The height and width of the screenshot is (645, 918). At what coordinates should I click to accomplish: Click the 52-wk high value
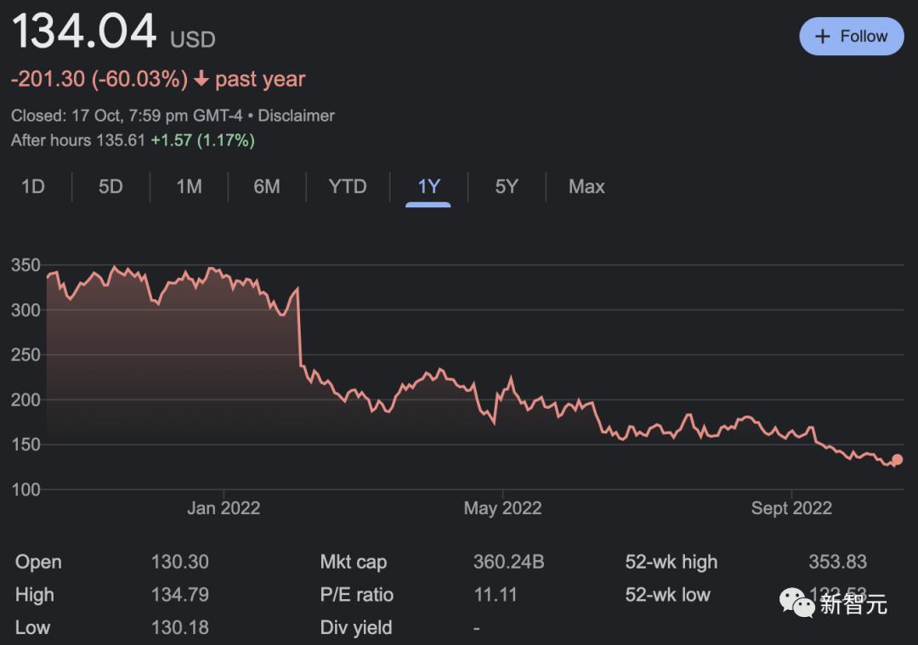pyautogui.click(x=837, y=562)
